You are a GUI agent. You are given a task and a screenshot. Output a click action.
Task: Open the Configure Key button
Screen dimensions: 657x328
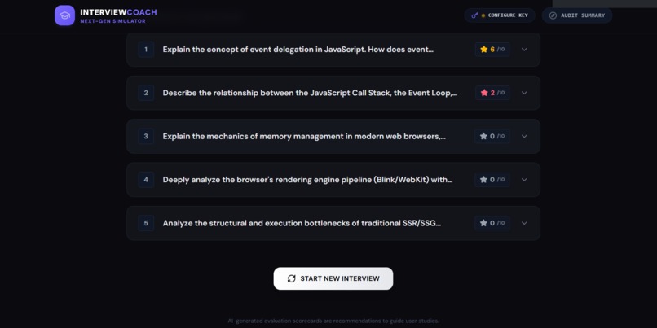tap(500, 15)
